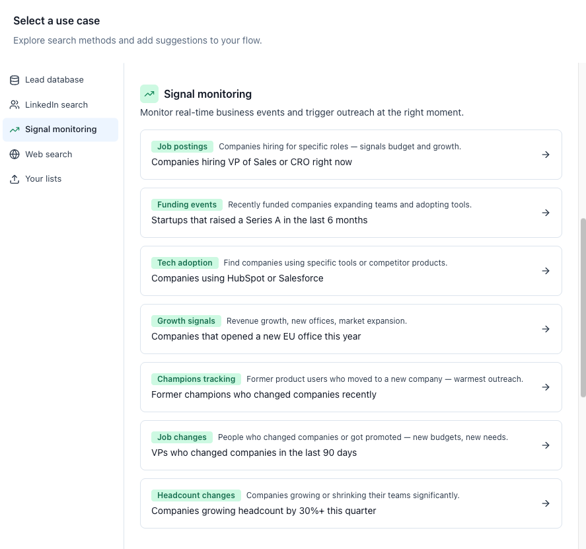Click the Signal monitoring trend icon in sidebar
This screenshot has width=586, height=549.
(15, 129)
